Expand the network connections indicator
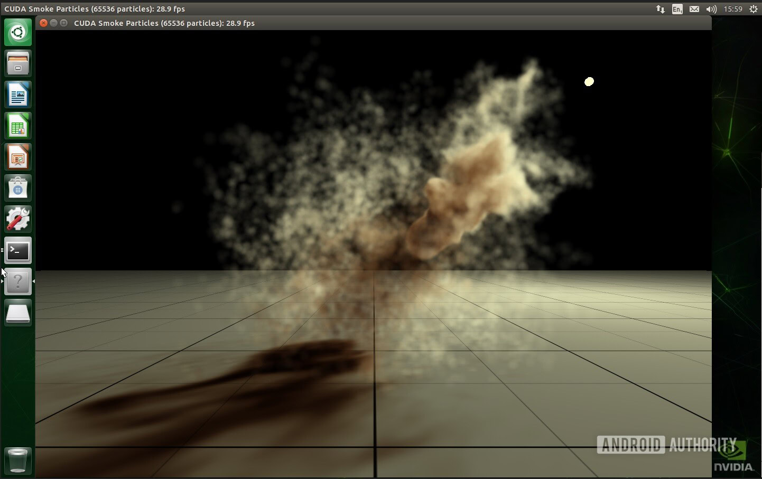This screenshot has width=762, height=479. coord(661,9)
